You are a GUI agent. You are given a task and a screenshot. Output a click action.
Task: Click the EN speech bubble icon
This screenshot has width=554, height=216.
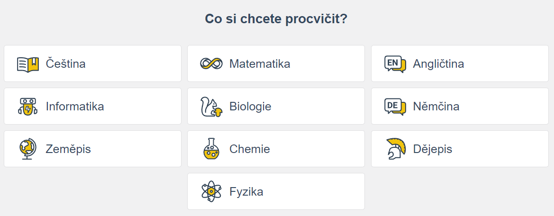pyautogui.click(x=395, y=64)
